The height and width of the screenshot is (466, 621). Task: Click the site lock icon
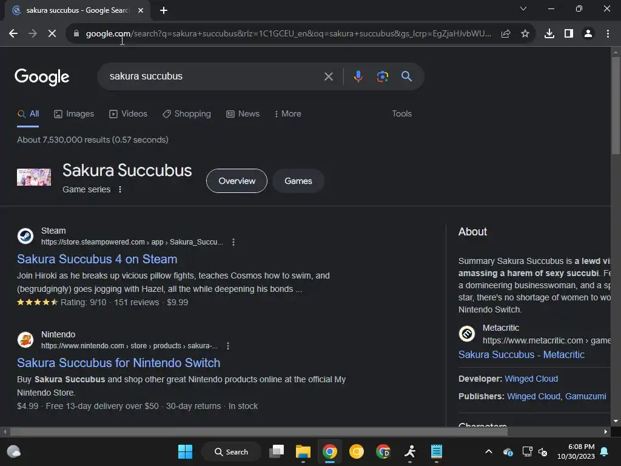76,34
